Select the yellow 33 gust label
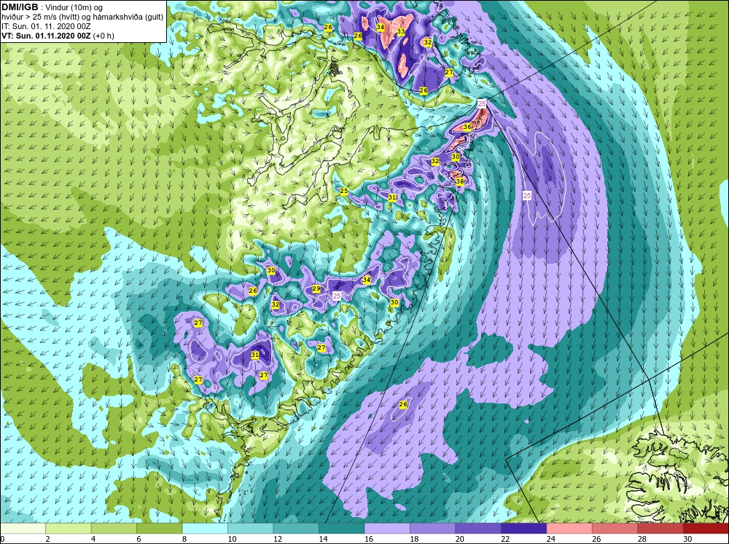Screen dimensions: 729x544 [x=401, y=31]
